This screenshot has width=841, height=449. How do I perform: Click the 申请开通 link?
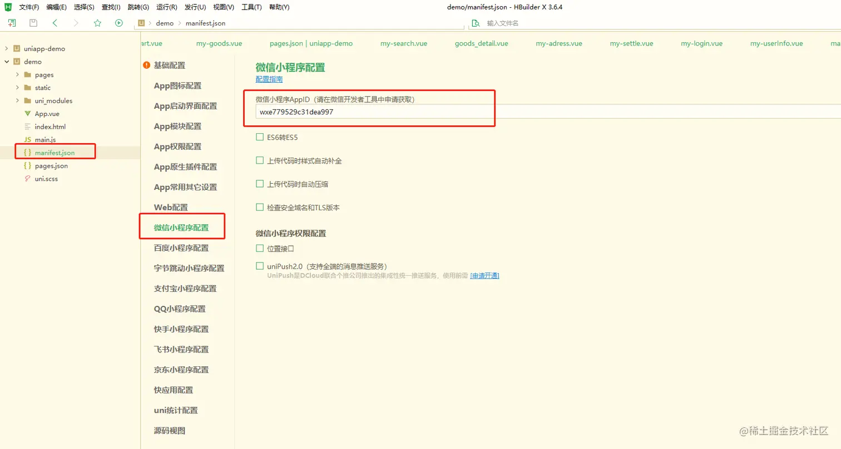[484, 276]
